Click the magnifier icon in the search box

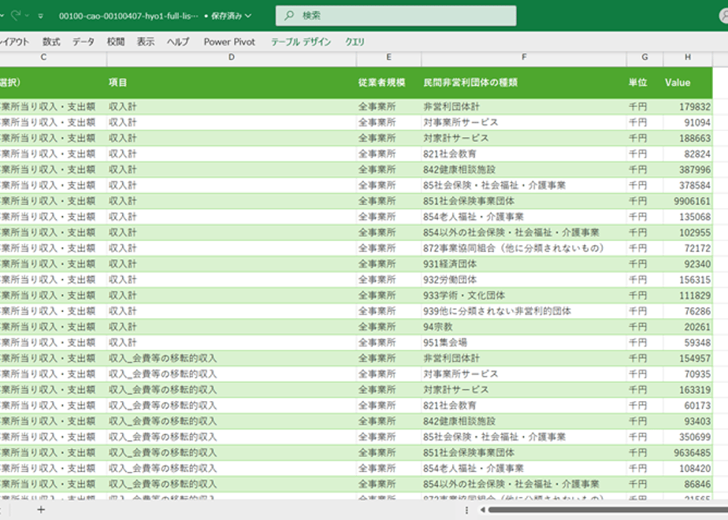289,16
